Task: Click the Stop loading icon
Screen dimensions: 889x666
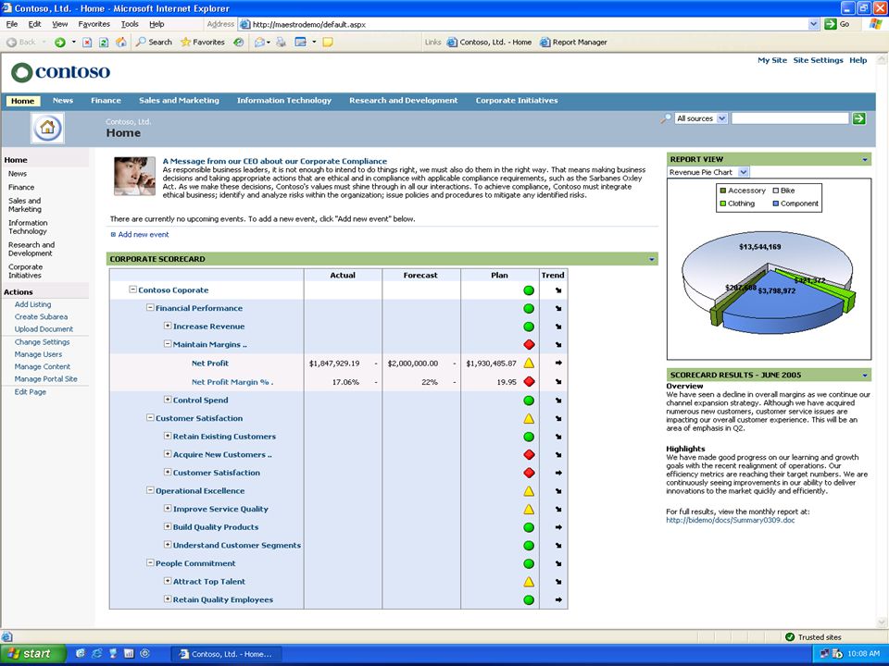Action: point(87,42)
